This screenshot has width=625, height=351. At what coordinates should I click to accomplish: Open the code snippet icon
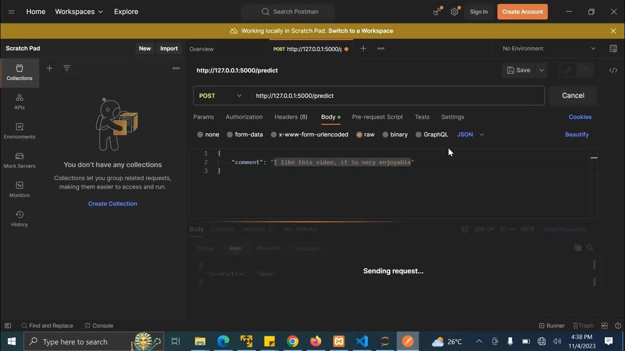click(x=613, y=70)
